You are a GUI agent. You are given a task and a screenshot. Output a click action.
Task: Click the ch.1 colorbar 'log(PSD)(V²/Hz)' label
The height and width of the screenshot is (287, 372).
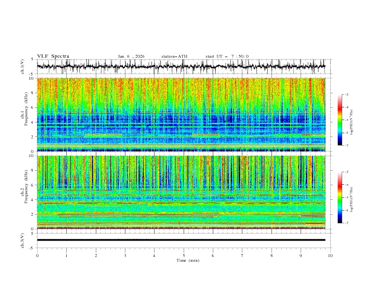point(352,122)
